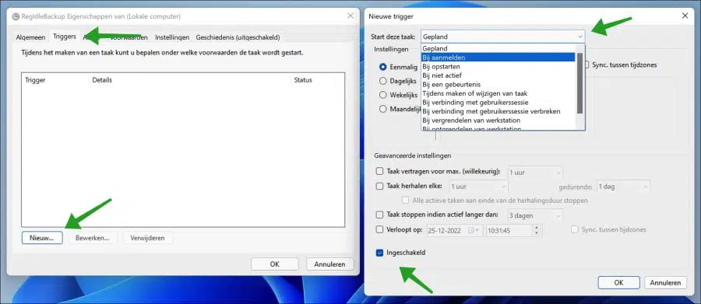Toggle Sync. tussen tijdzones checkbox near the dropdown list
Screen dimensions: 701x304
tap(587, 65)
